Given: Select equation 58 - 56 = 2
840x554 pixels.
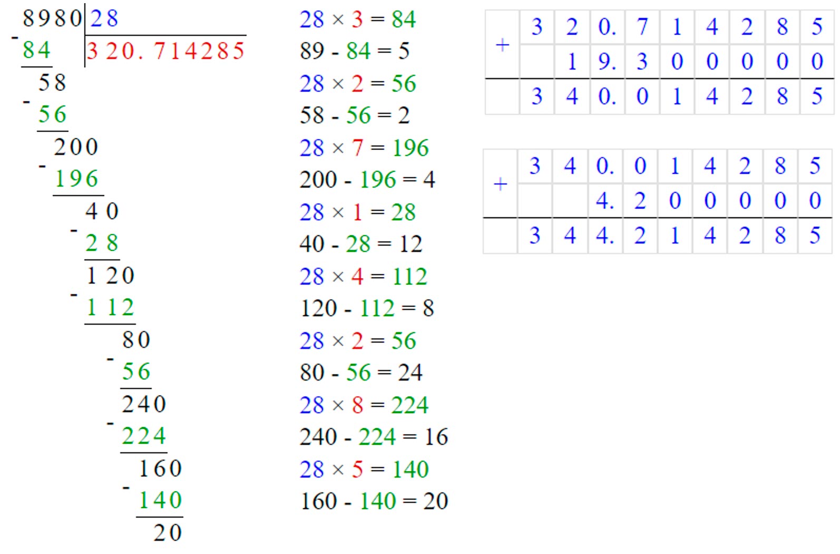Looking at the screenshot, I should coord(355,115).
